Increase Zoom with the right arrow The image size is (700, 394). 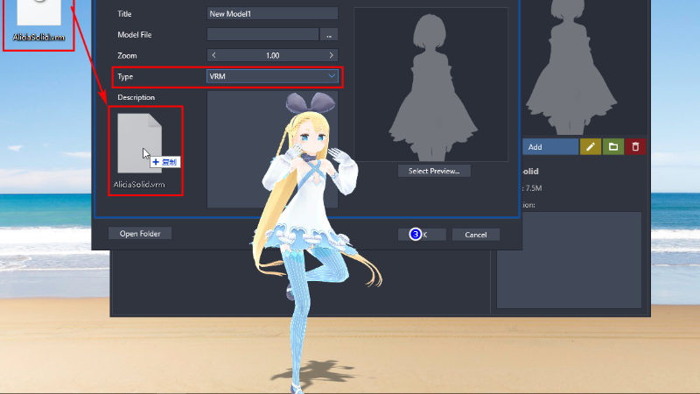pyautogui.click(x=331, y=55)
